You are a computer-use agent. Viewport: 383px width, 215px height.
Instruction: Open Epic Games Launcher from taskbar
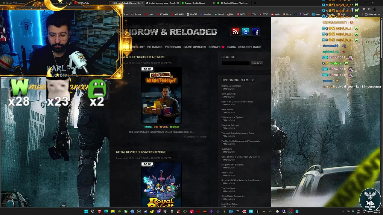click(238, 211)
